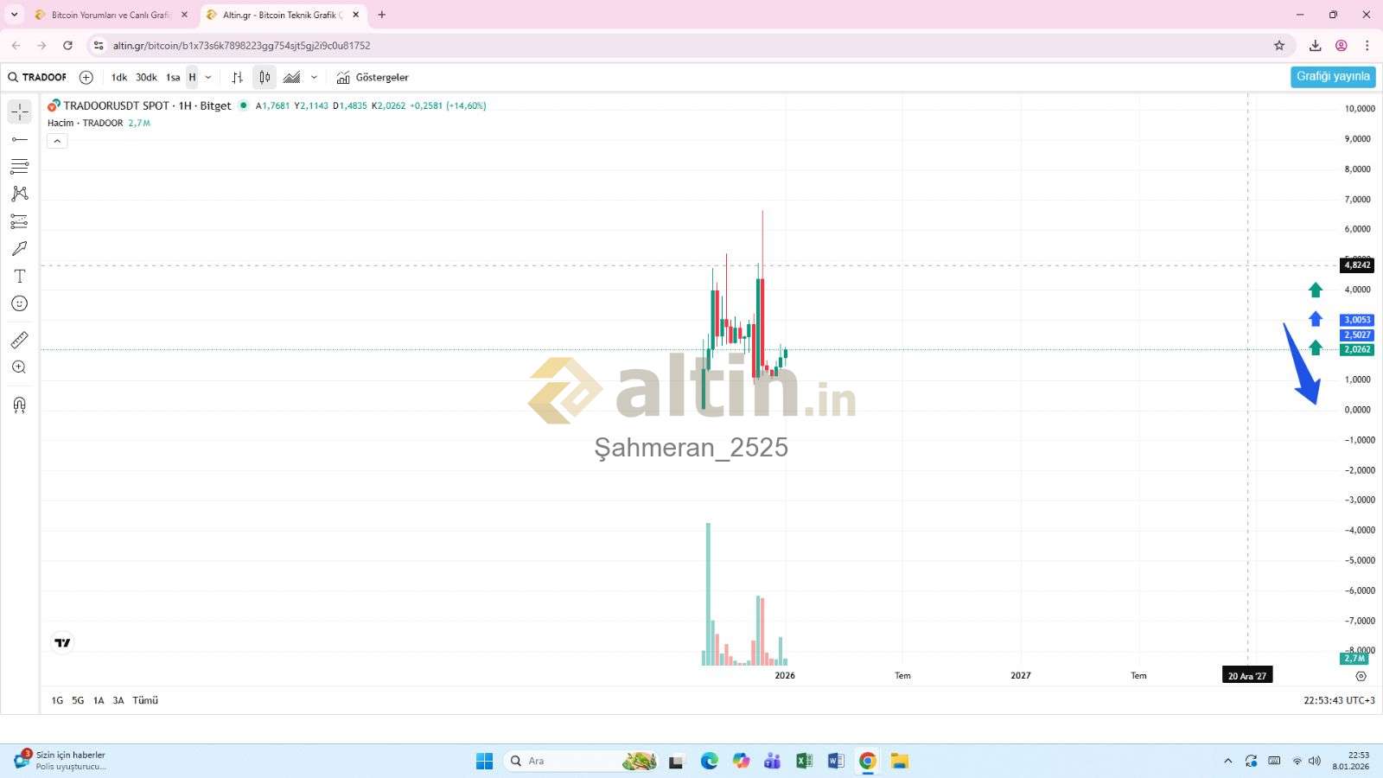Screen dimensions: 1383x778
Task: Select the 30dk timeframe
Action: click(x=146, y=78)
